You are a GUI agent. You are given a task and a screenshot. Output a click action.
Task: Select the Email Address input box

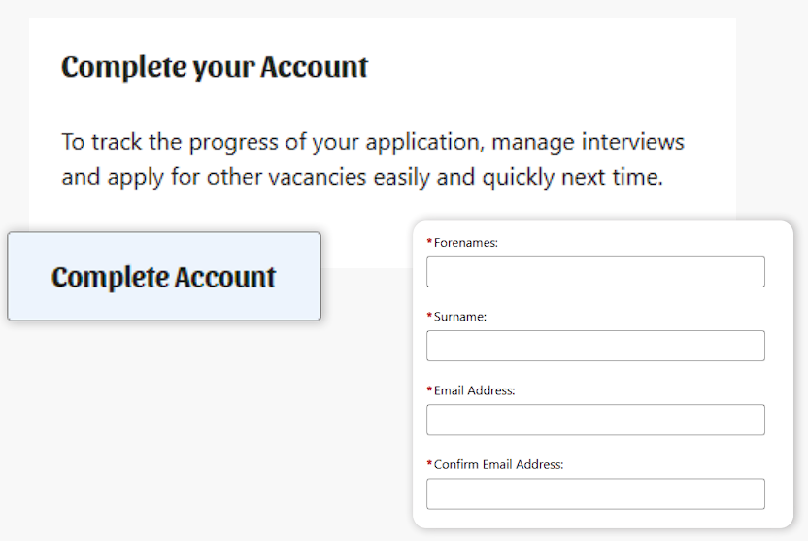pyautogui.click(x=595, y=420)
